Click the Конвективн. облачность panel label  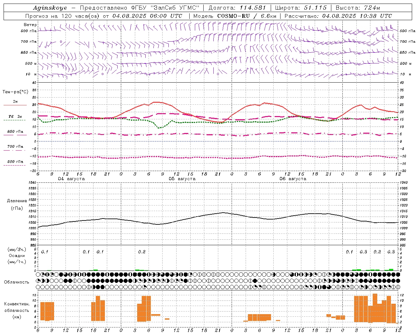(16, 307)
